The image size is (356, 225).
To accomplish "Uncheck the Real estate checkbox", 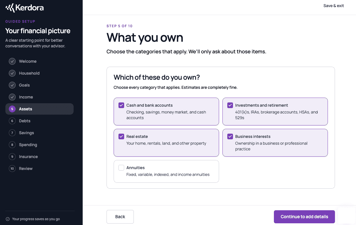I will point(121,136).
